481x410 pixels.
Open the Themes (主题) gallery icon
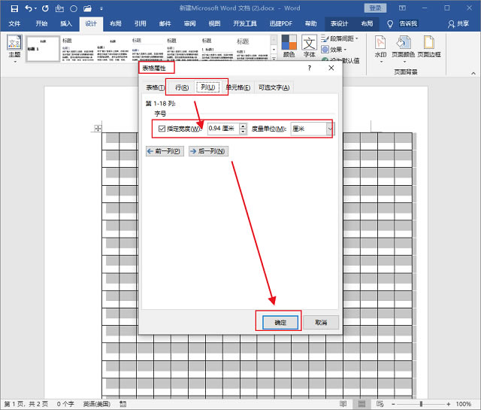coord(14,43)
